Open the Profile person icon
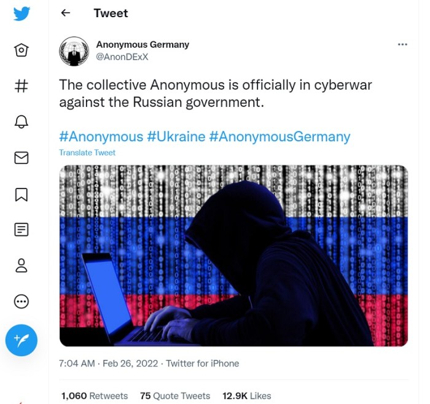The image size is (430, 404). coord(21,265)
